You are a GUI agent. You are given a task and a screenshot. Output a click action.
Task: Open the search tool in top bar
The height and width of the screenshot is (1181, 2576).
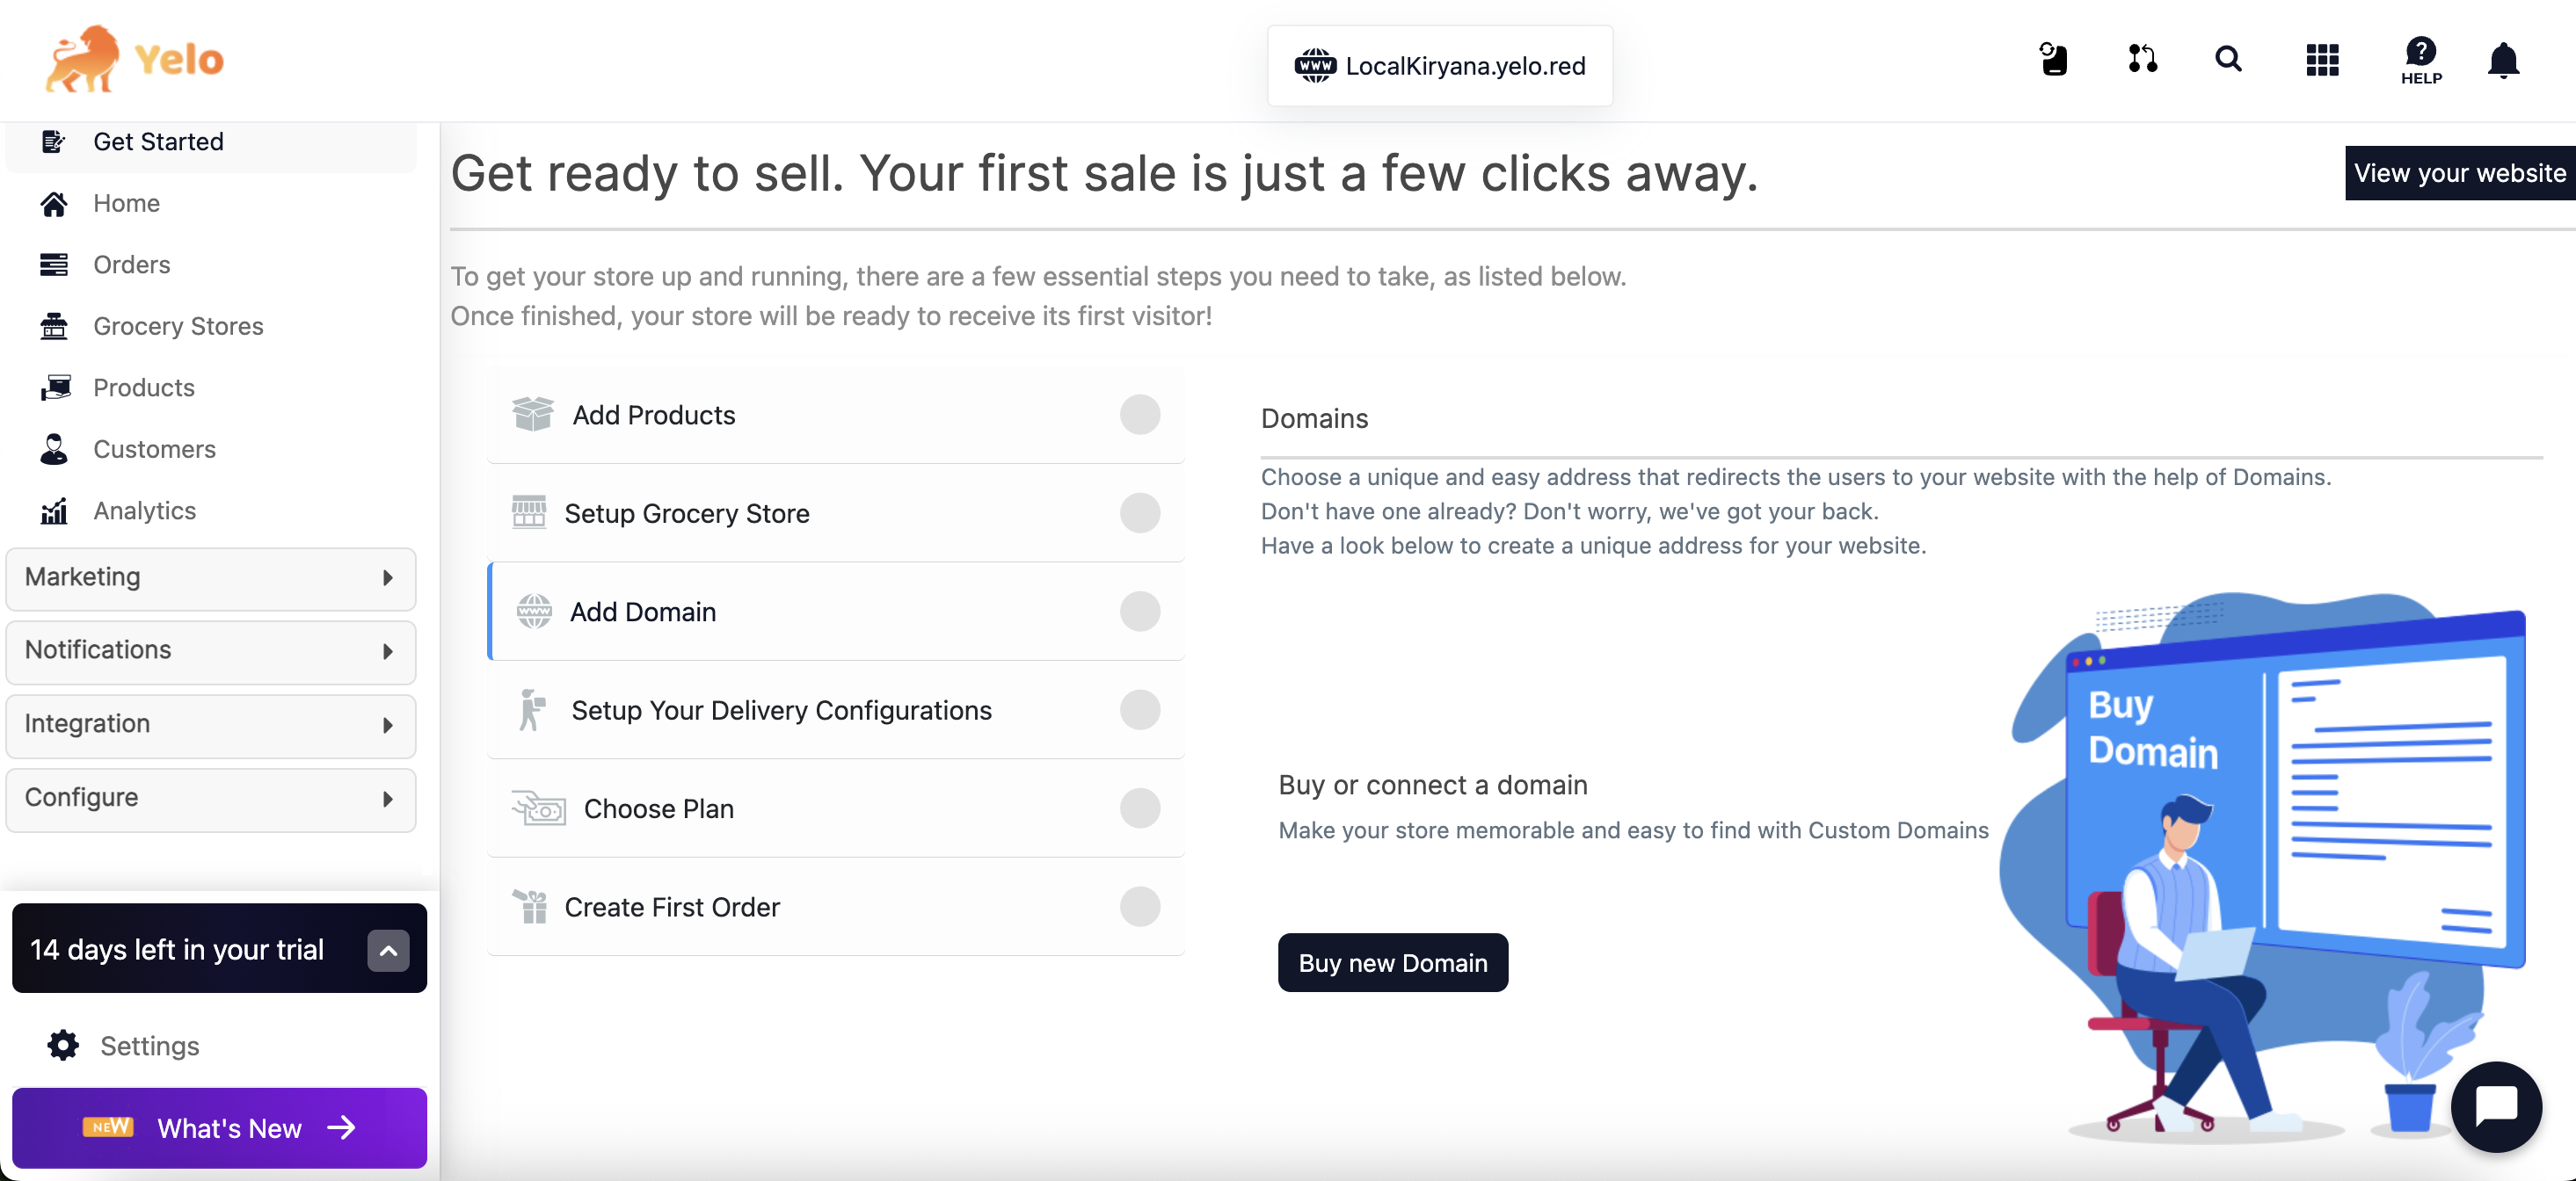2228,59
